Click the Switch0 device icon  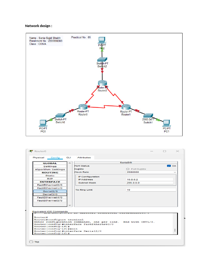point(60,116)
